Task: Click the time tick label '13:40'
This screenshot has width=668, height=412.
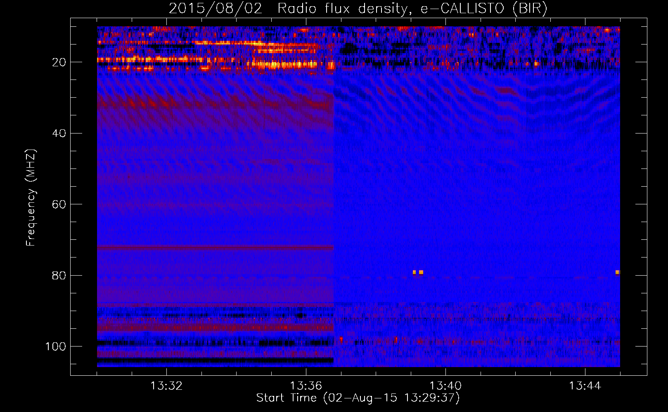Action: click(445, 386)
